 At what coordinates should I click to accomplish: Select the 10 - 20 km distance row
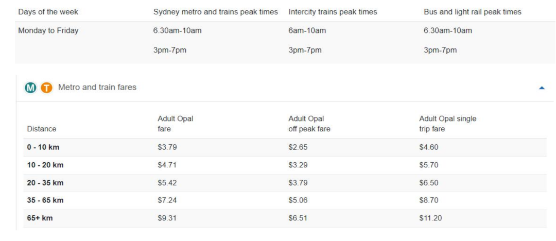click(285, 165)
